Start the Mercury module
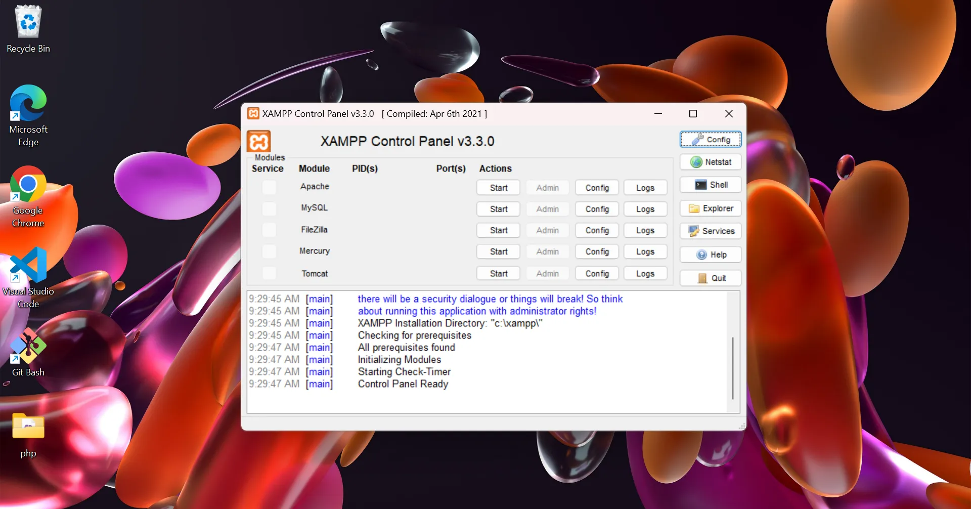Image resolution: width=971 pixels, height=509 pixels. 499,251
